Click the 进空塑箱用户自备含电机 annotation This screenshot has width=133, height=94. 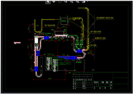(105, 18)
